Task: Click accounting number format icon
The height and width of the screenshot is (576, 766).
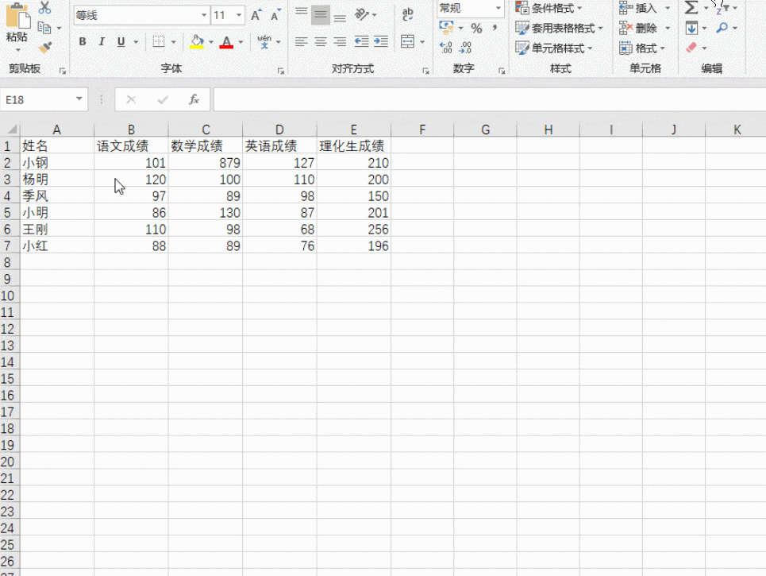Action: point(447,28)
